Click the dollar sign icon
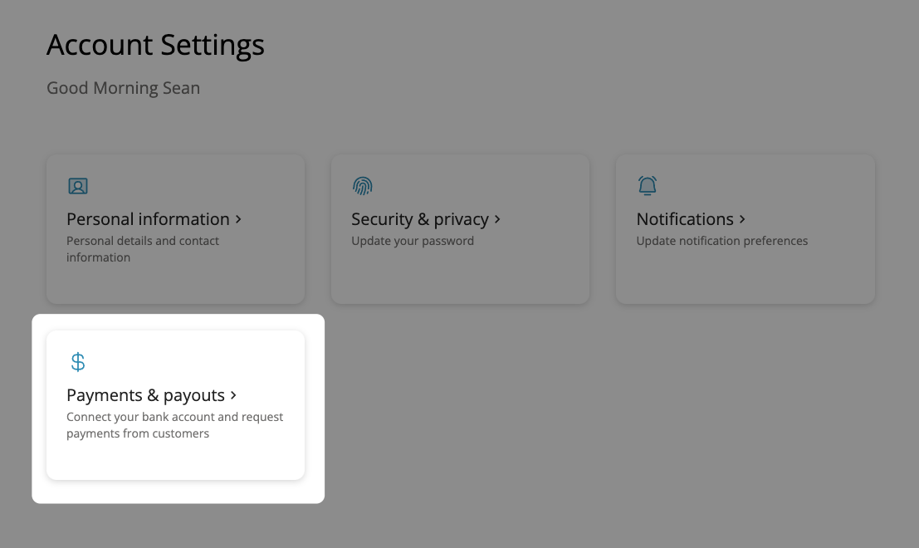 pos(78,362)
